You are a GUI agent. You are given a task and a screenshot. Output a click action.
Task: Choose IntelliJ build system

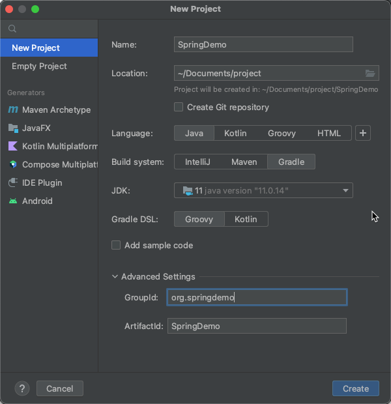click(x=197, y=162)
